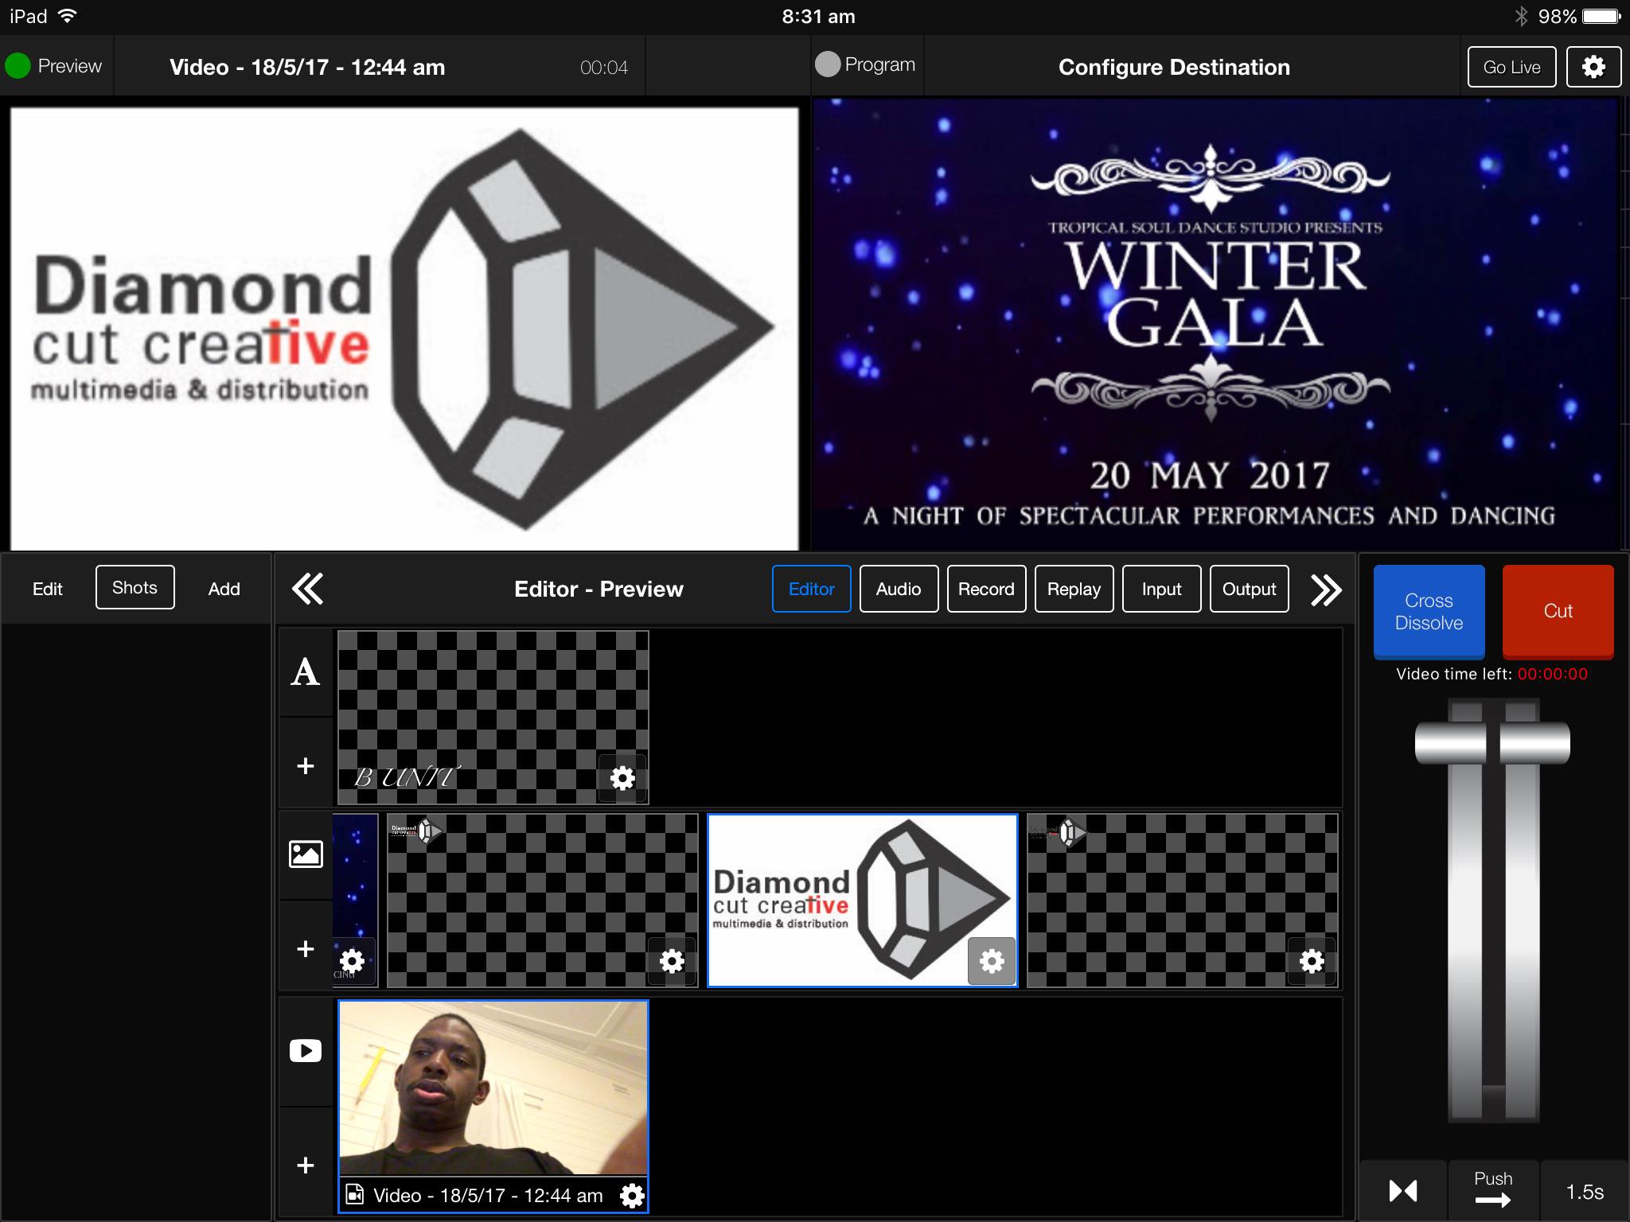Collapse the panel with left double chevron
The width and height of the screenshot is (1630, 1222).
click(x=308, y=589)
